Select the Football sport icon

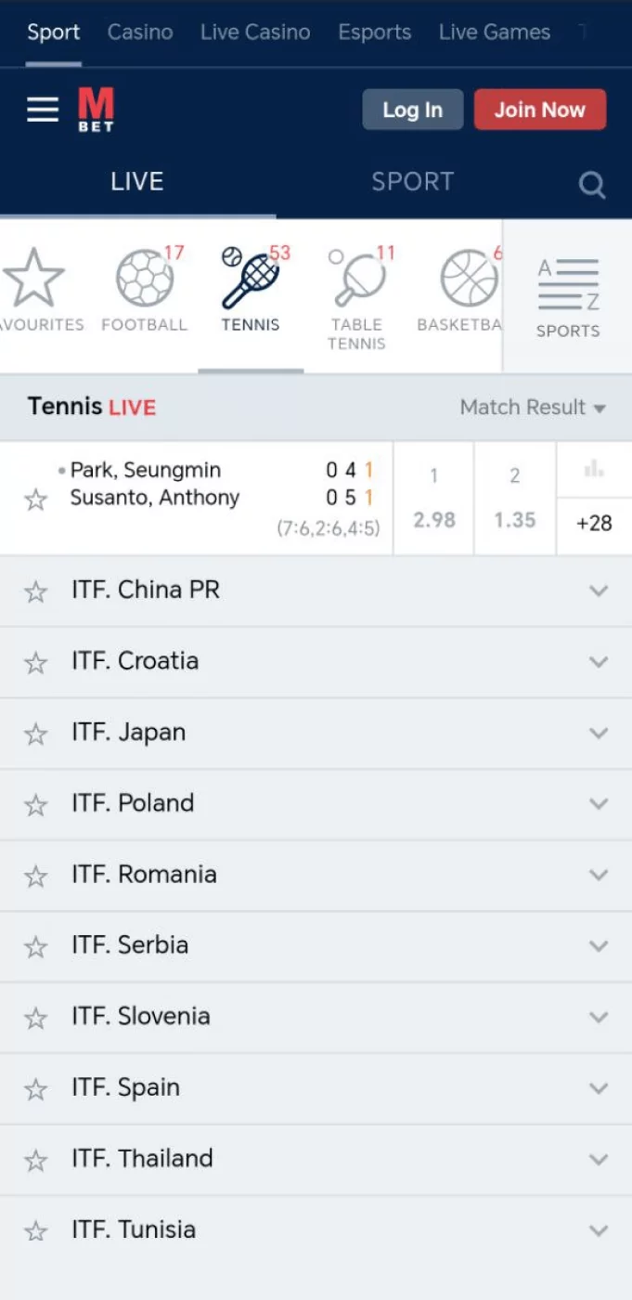coord(144,279)
